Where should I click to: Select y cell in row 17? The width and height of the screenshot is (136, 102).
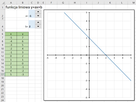coord(23,74)
